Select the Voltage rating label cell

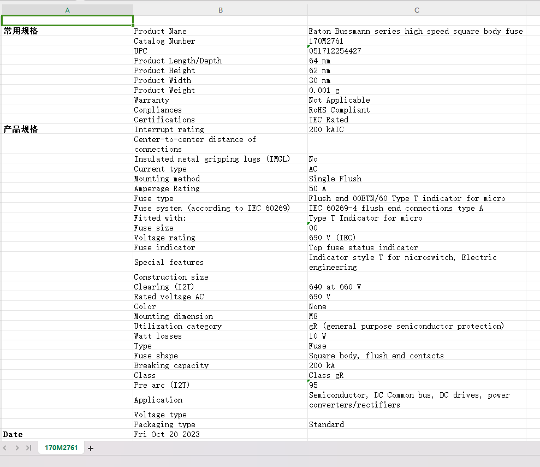pyautogui.click(x=221, y=238)
